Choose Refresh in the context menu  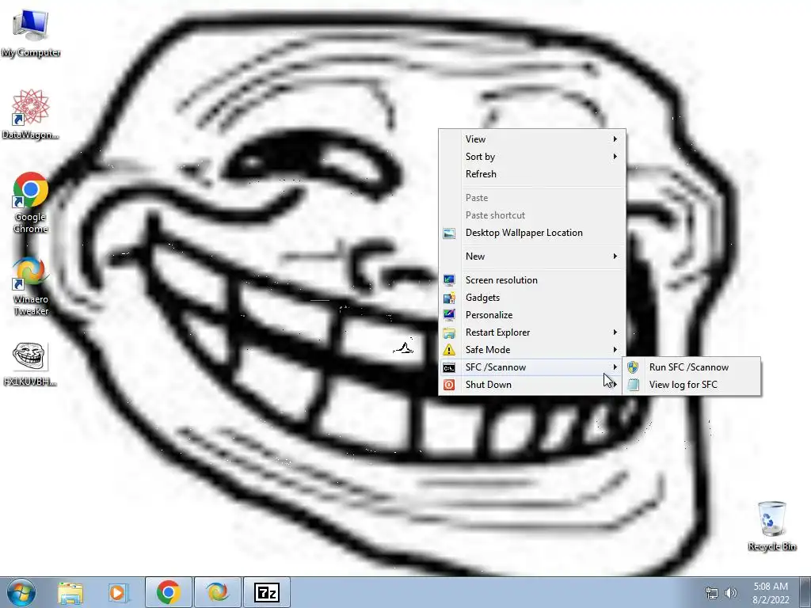[x=532, y=174]
